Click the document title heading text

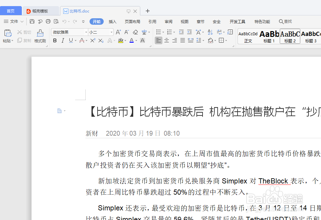(x=205, y=112)
